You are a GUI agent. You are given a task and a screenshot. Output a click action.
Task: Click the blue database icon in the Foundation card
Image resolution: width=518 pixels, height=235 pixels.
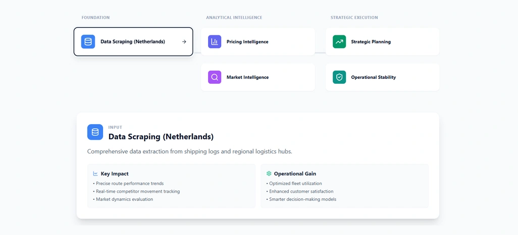88,42
